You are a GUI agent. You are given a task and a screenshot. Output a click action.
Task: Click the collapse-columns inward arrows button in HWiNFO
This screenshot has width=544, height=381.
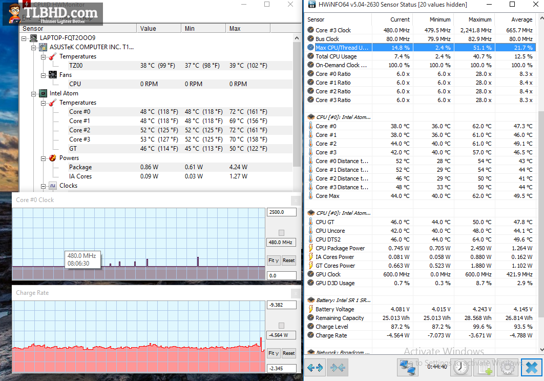338,368
